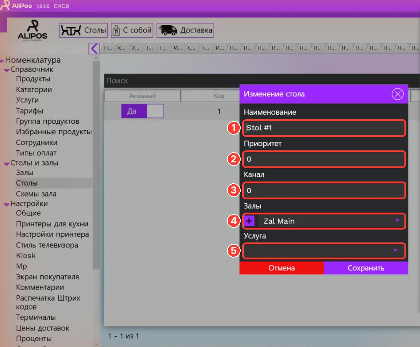
Task: Switch to the К... tab
Action: click(121, 48)
